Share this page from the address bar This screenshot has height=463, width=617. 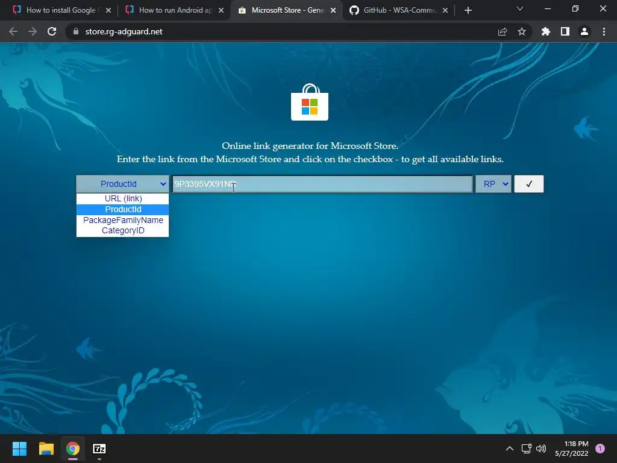[x=503, y=31]
